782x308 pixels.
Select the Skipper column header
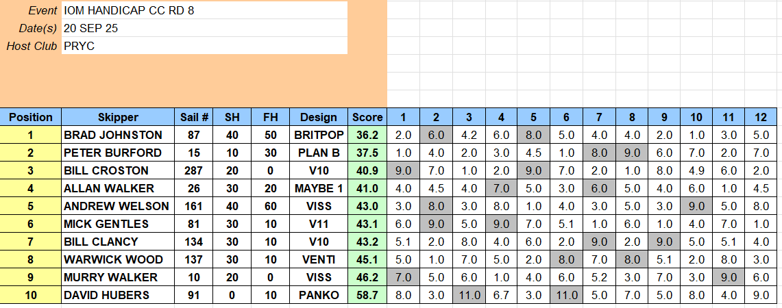pos(118,117)
